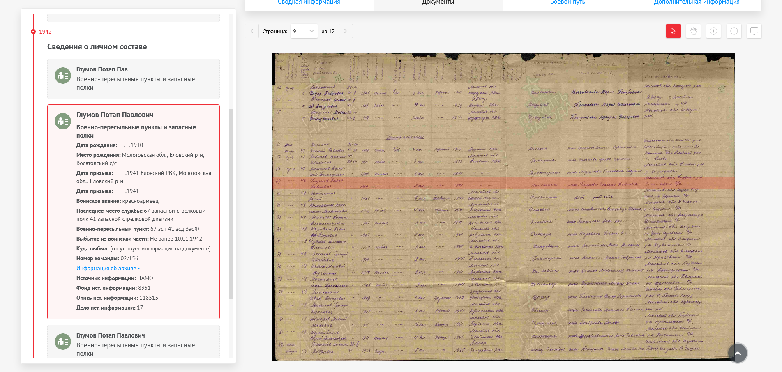782x372 pixels.
Task: Go to the next document page
Action: (346, 31)
